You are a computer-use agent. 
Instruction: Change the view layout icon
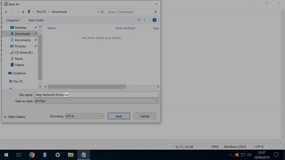[x=139, y=20]
